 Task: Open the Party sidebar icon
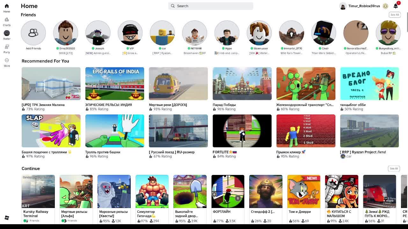(x=7, y=47)
